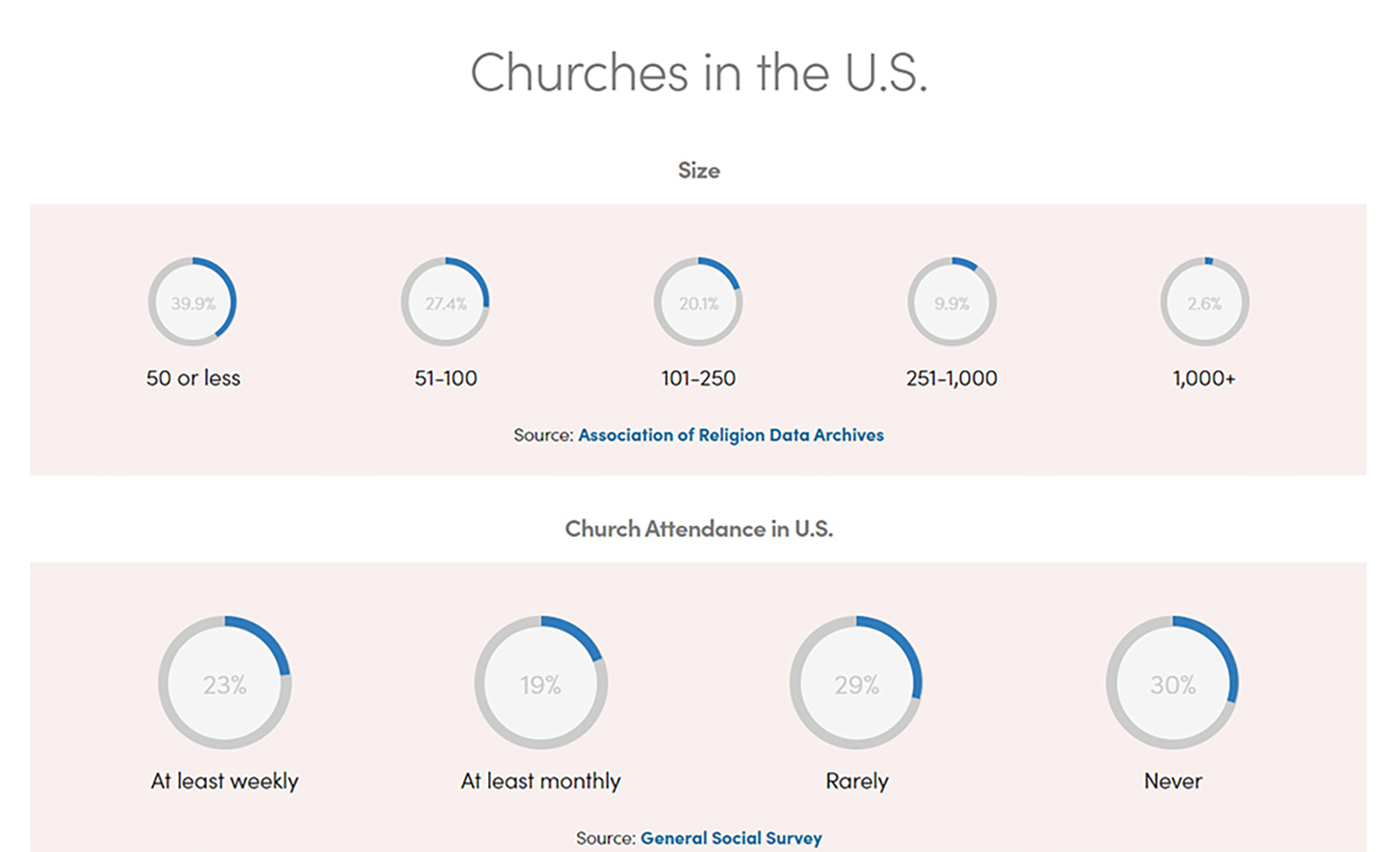Click the 39.9% progress circle
The height and width of the screenshot is (852, 1390).
tap(193, 302)
